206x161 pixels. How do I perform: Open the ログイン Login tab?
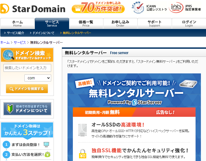click(189, 23)
